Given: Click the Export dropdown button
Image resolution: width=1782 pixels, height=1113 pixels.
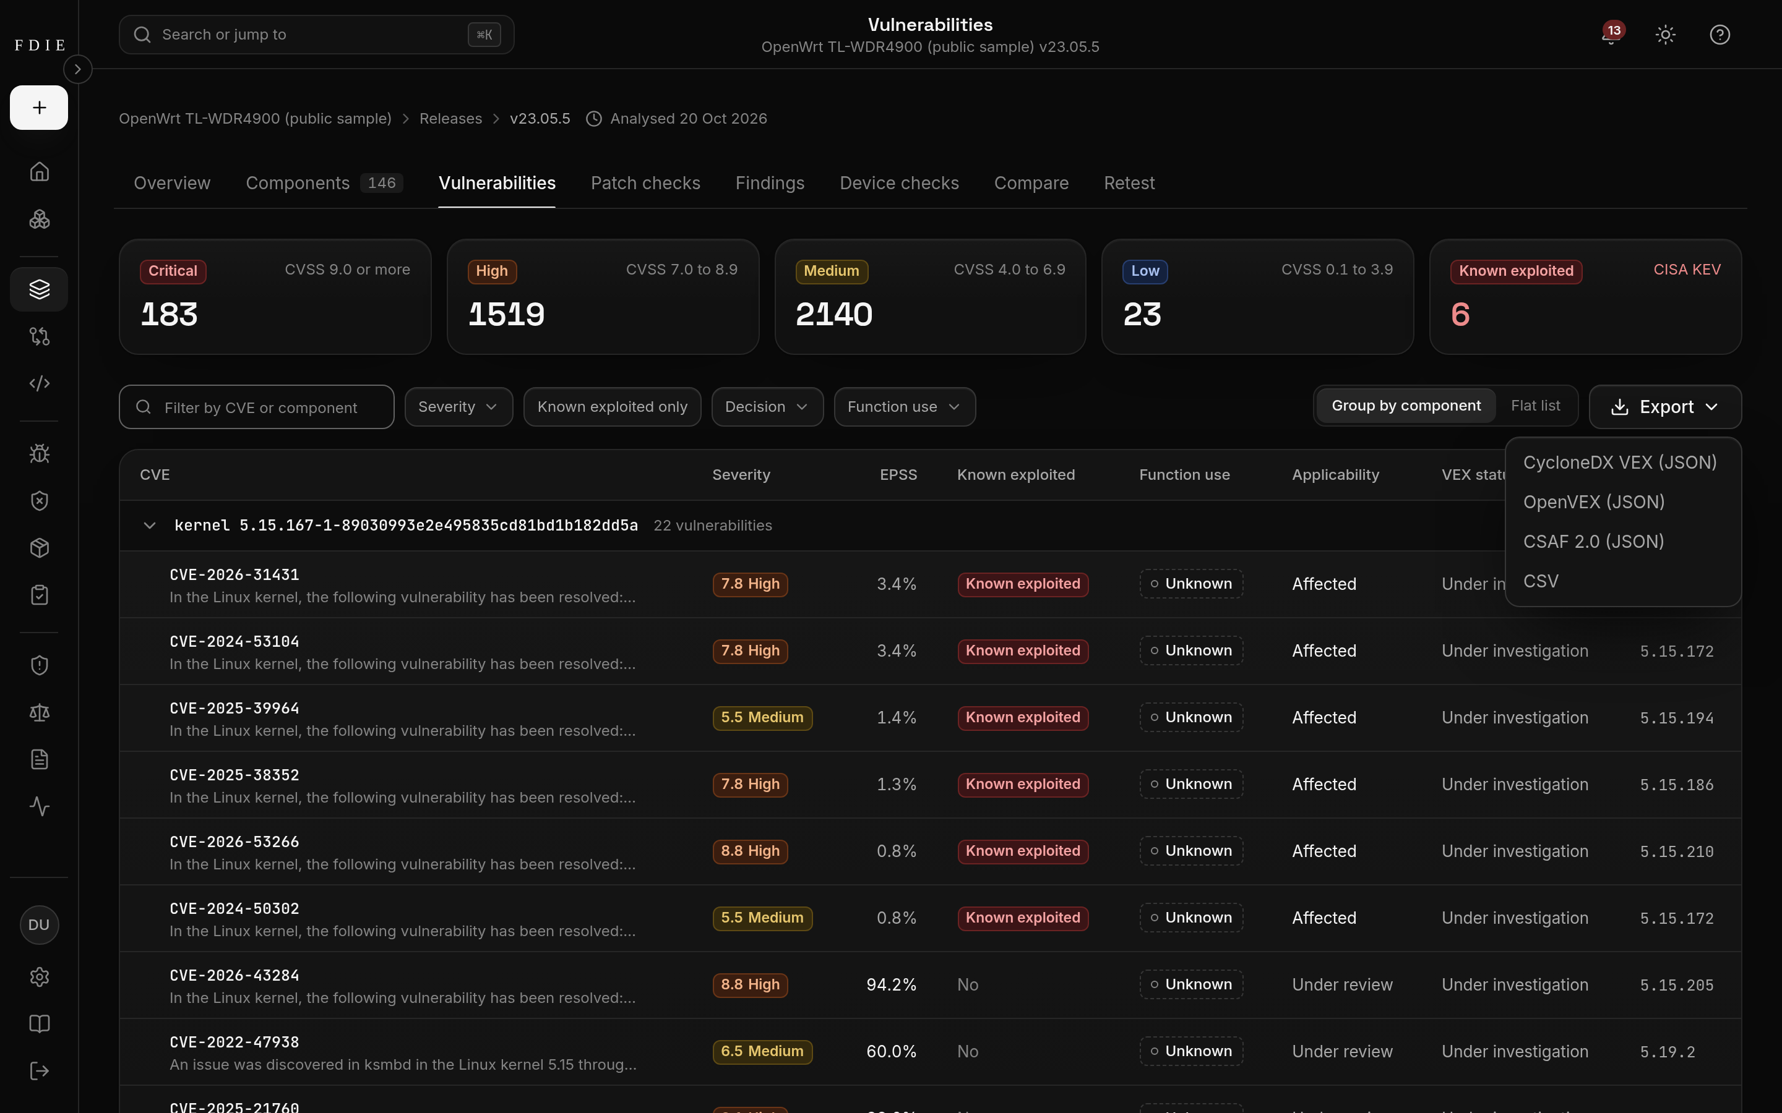Looking at the screenshot, I should click(x=1665, y=407).
